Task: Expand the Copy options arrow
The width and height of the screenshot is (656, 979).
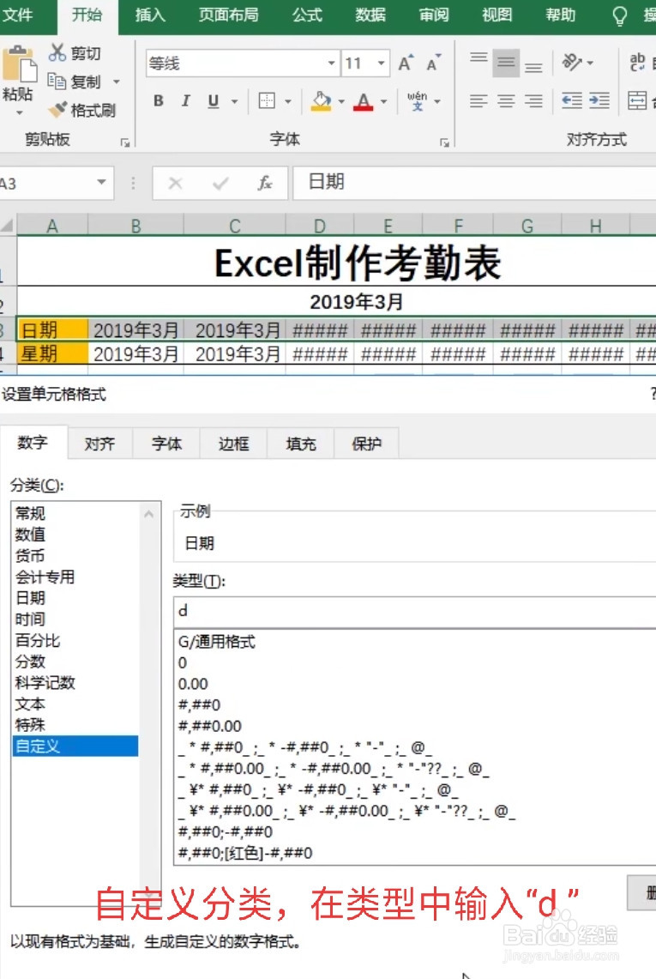Action: point(117,82)
